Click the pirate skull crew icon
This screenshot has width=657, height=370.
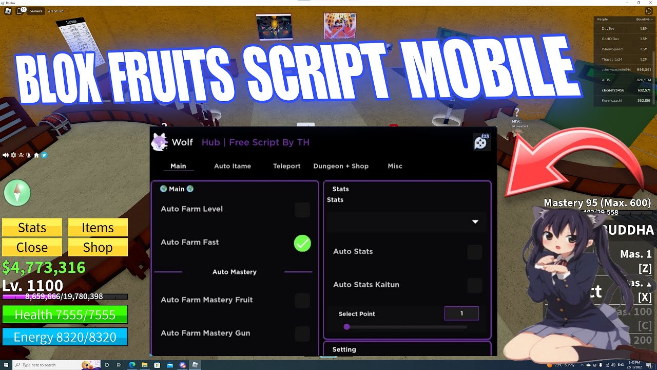point(21,155)
